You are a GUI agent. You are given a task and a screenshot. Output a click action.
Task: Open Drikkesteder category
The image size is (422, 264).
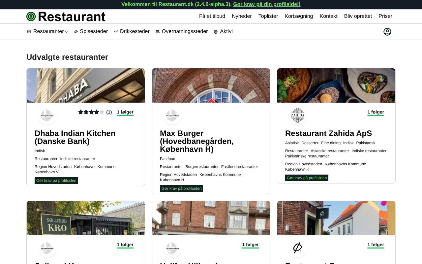coord(135,31)
